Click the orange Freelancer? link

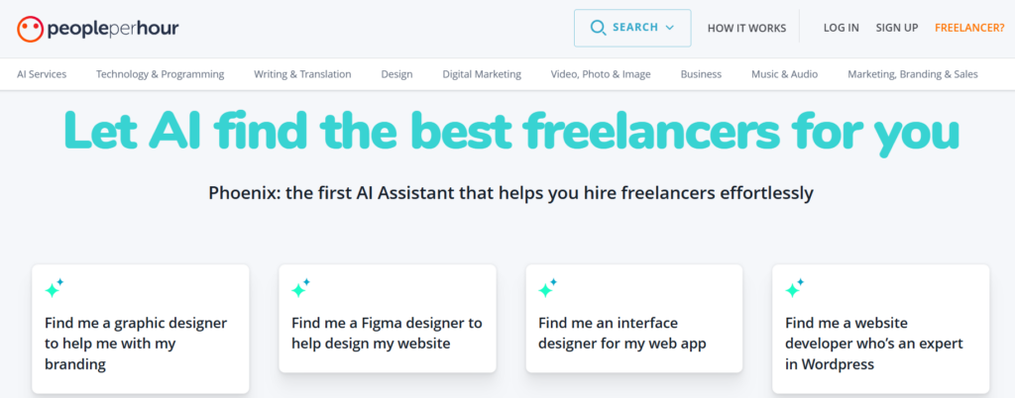[x=969, y=28]
